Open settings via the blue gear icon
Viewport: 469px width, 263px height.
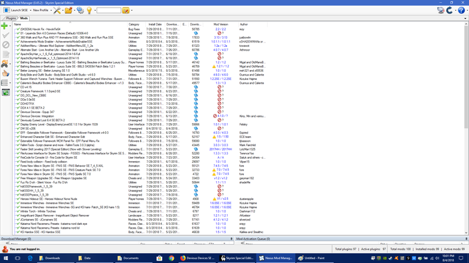tap(80, 11)
